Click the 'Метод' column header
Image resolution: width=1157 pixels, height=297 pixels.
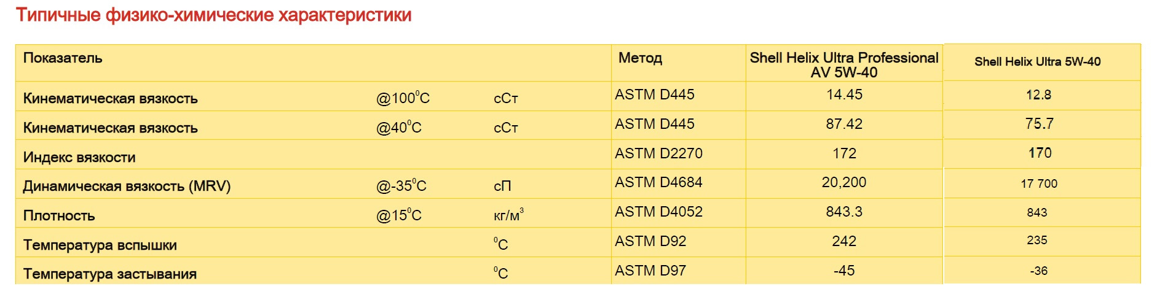point(640,58)
